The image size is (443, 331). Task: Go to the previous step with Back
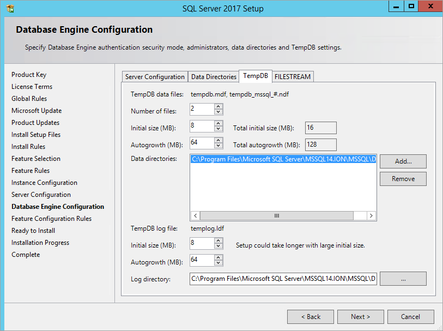pos(311,317)
